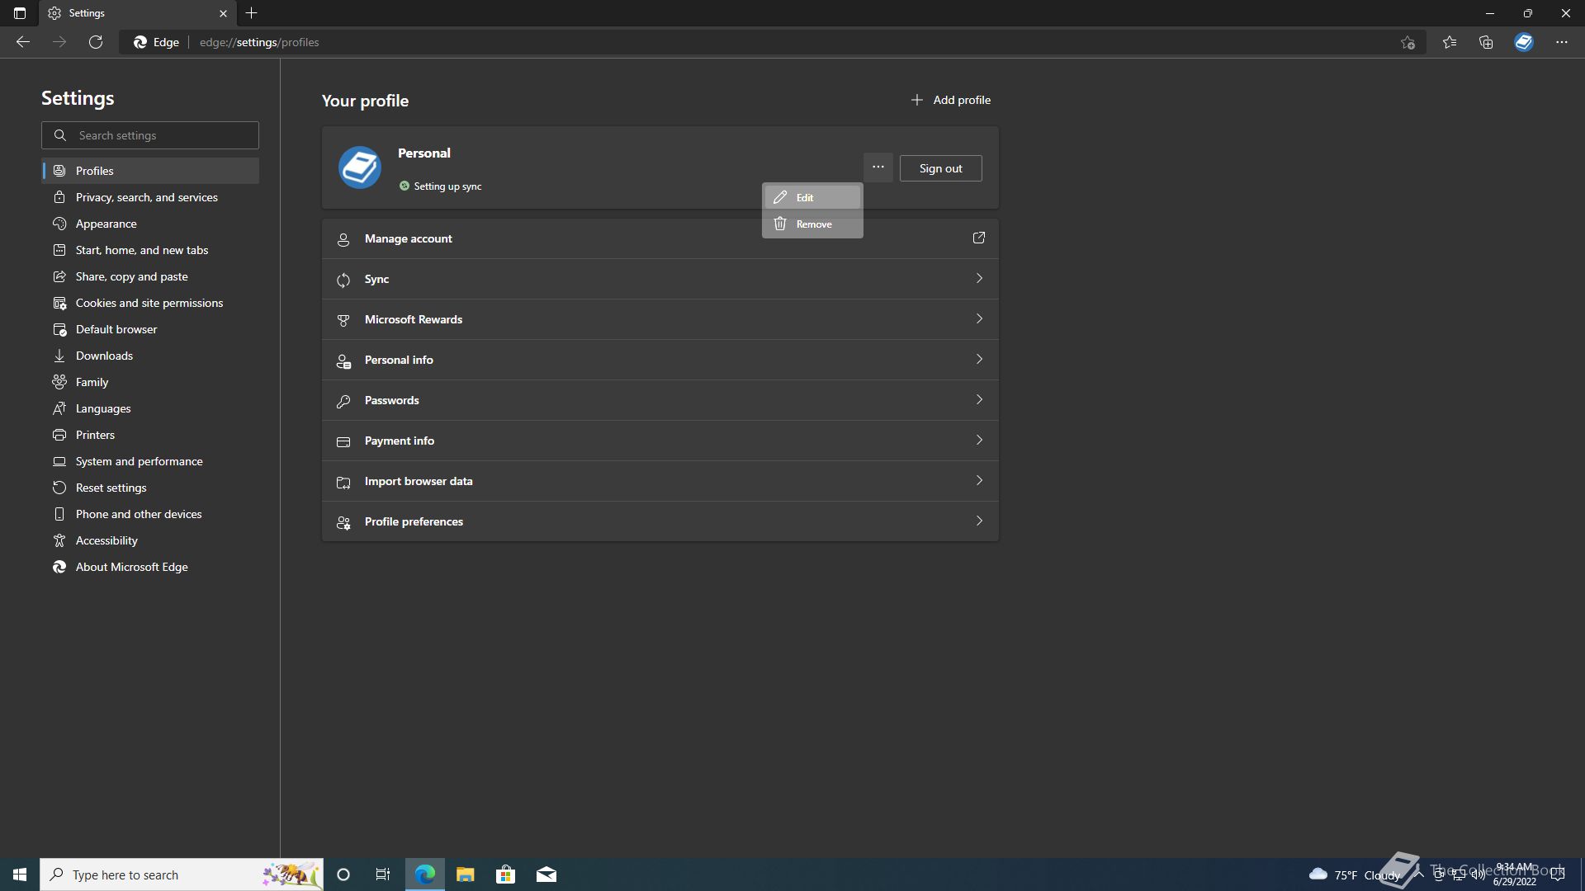The width and height of the screenshot is (1585, 891).
Task: Click the Cortana circle icon
Action: (x=343, y=874)
